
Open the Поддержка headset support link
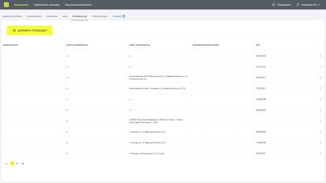coord(281,5)
